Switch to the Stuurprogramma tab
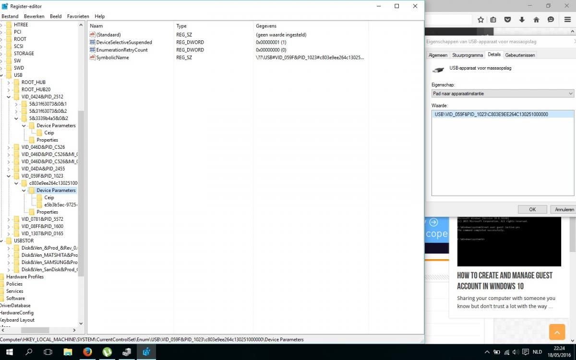The width and height of the screenshot is (576, 360). tap(468, 55)
